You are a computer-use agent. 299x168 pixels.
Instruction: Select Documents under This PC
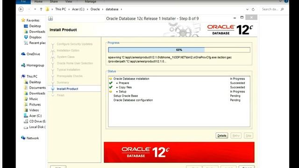pyautogui.click(x=37, y=88)
